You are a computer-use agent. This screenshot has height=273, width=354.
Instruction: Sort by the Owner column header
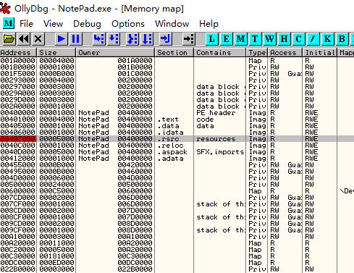click(115, 52)
